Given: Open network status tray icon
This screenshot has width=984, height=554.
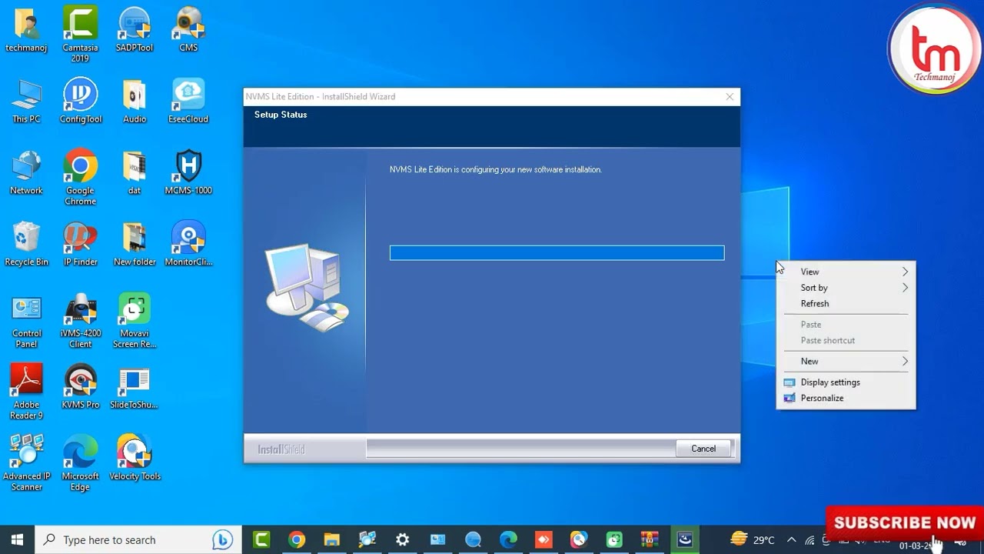Looking at the screenshot, I should [809, 540].
